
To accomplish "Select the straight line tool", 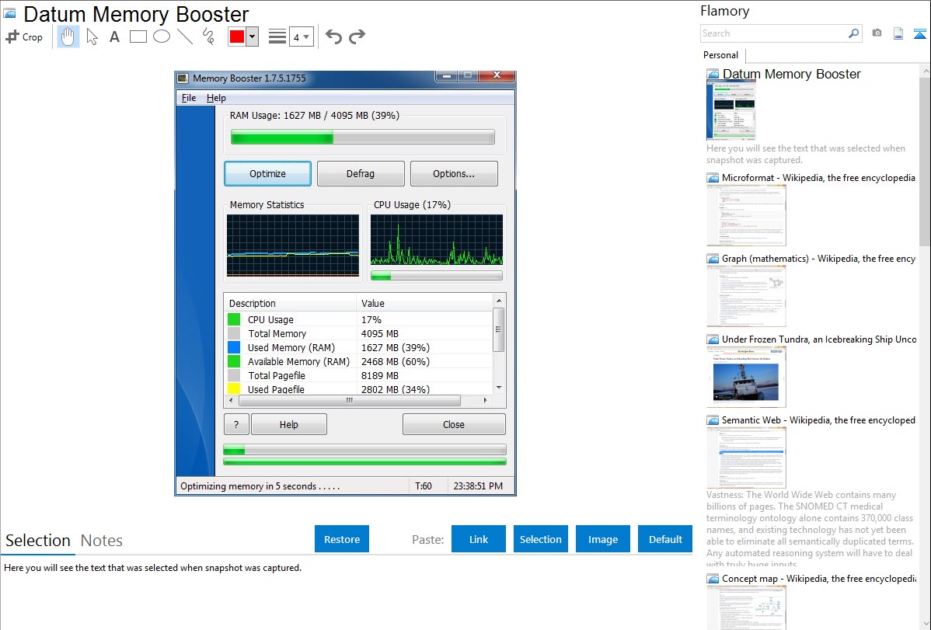I will click(185, 37).
